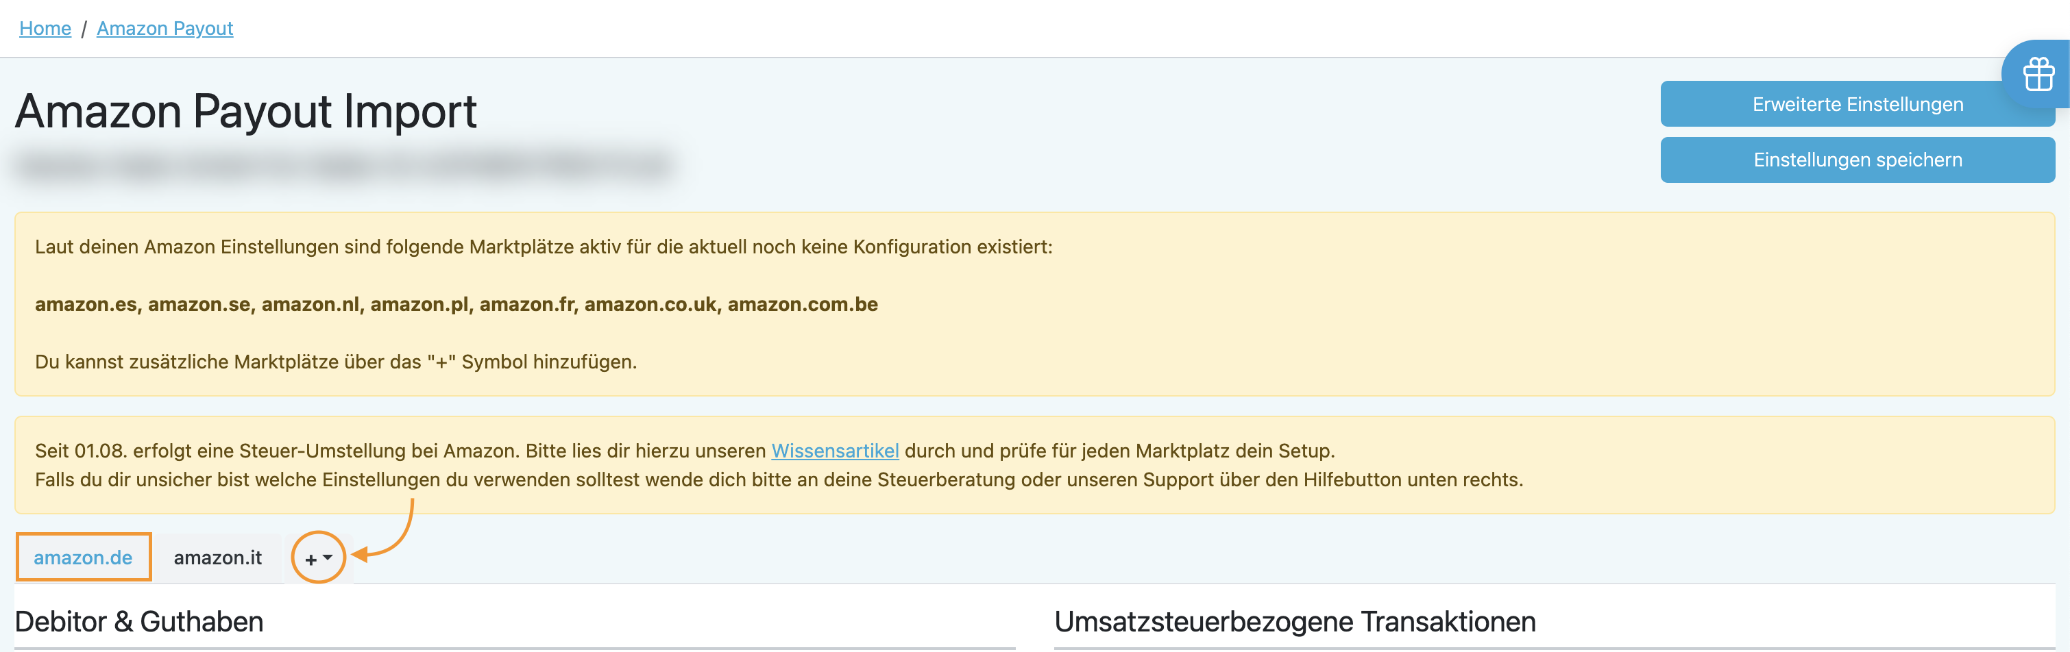Open the Wissensartikel link
Screen dimensions: 2070x652
[x=835, y=451]
